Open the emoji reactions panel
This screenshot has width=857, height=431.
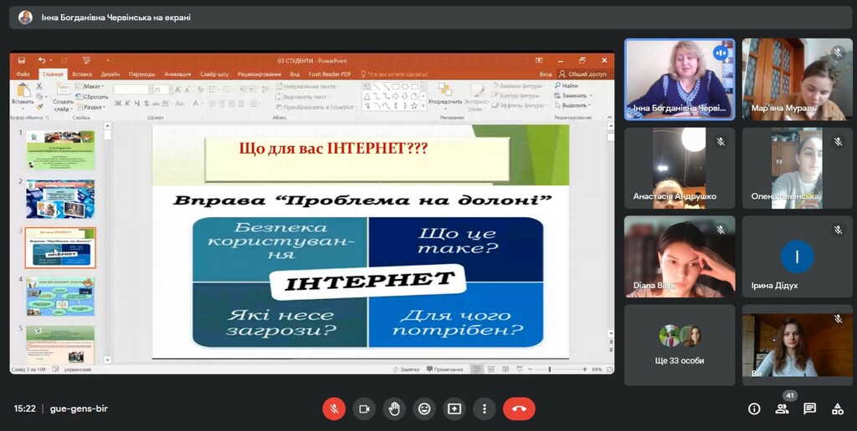424,408
